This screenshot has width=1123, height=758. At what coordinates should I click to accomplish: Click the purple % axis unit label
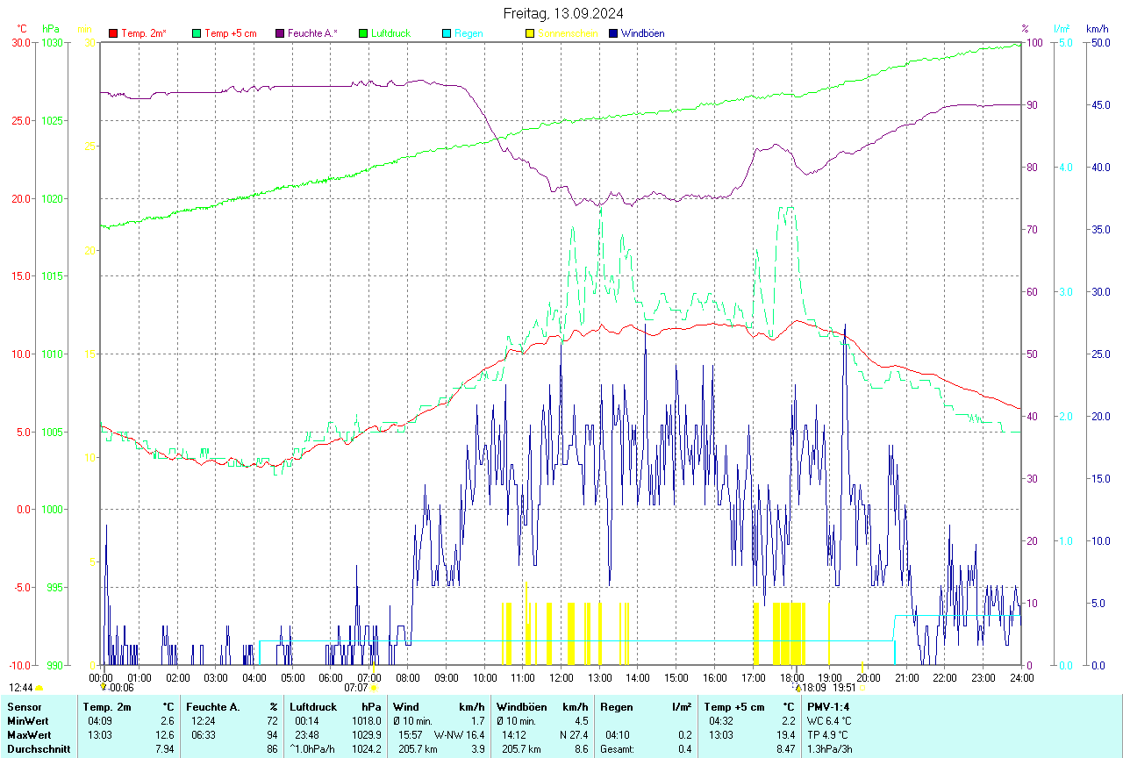1026,29
